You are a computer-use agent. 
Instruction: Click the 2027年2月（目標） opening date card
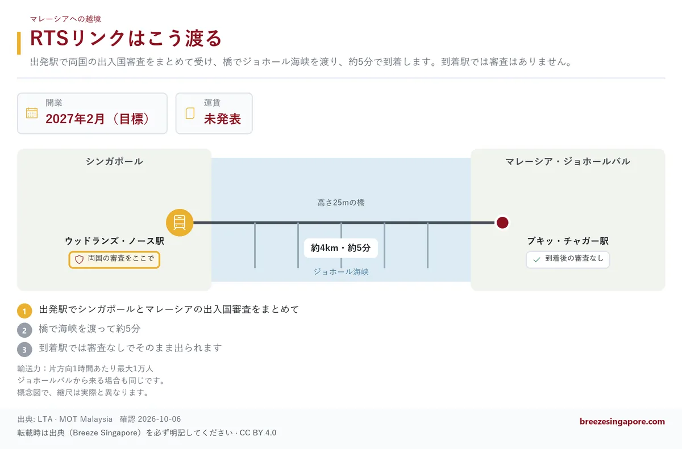point(92,114)
